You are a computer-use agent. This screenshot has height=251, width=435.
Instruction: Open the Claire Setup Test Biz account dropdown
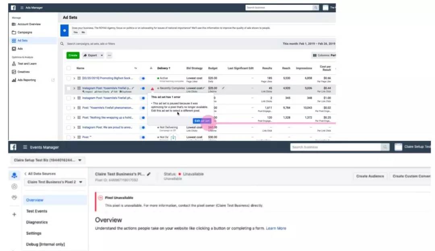48,160
